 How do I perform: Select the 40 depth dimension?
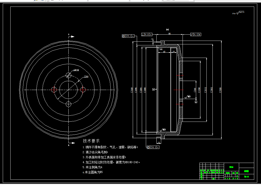point(164,52)
